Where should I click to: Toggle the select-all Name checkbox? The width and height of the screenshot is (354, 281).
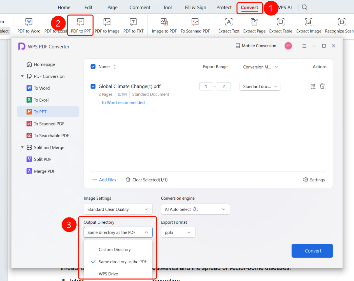(x=93, y=66)
